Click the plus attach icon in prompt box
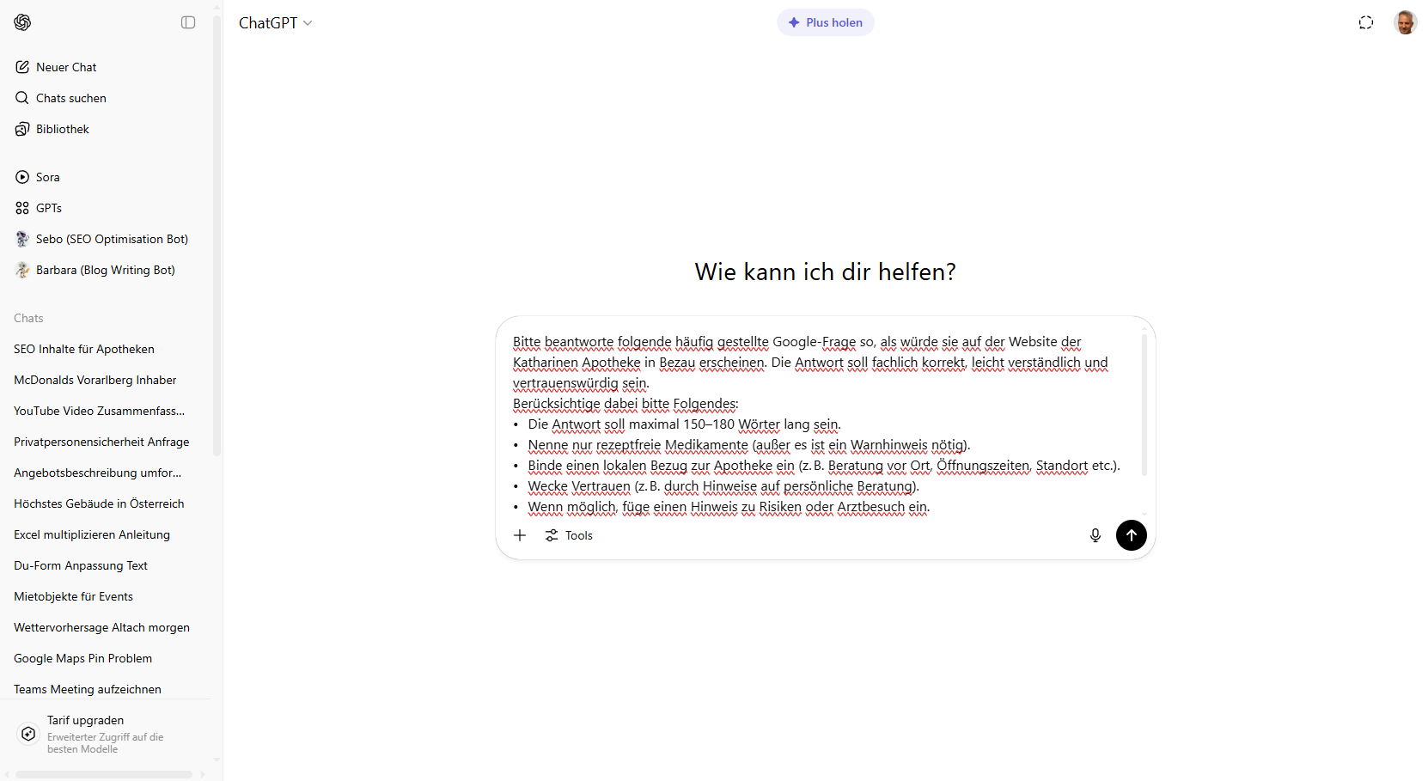 pyautogui.click(x=520, y=535)
